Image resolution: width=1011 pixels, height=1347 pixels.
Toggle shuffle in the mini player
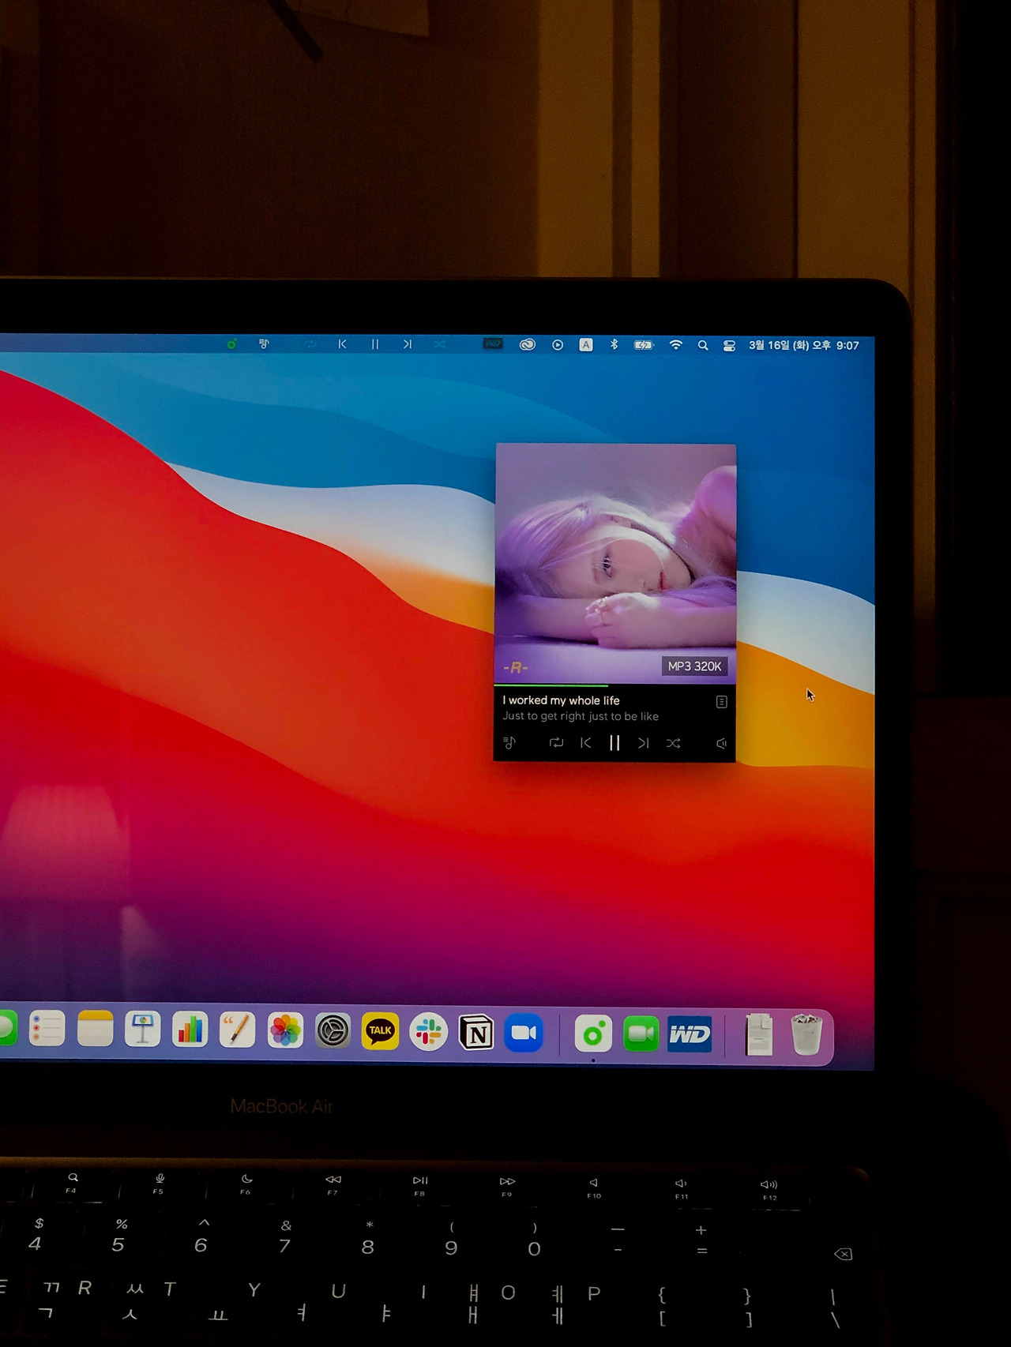[673, 743]
